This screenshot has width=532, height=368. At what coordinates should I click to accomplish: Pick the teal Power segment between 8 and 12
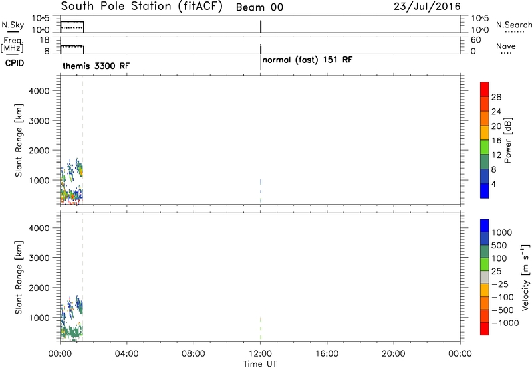[485, 162]
